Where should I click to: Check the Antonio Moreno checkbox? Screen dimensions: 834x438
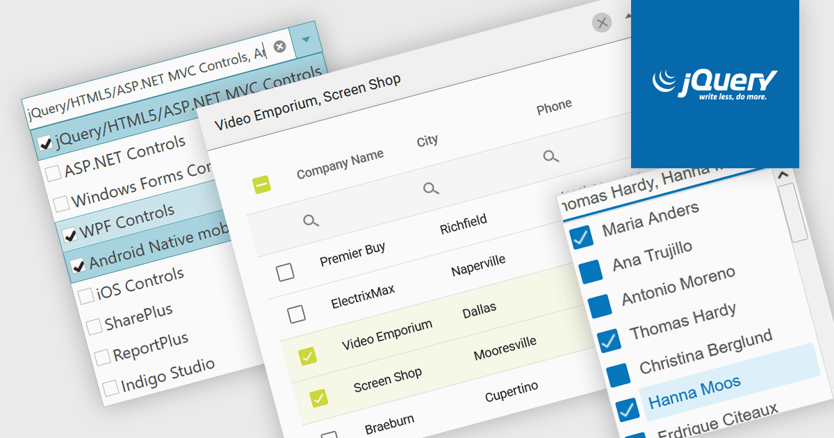pos(599,305)
